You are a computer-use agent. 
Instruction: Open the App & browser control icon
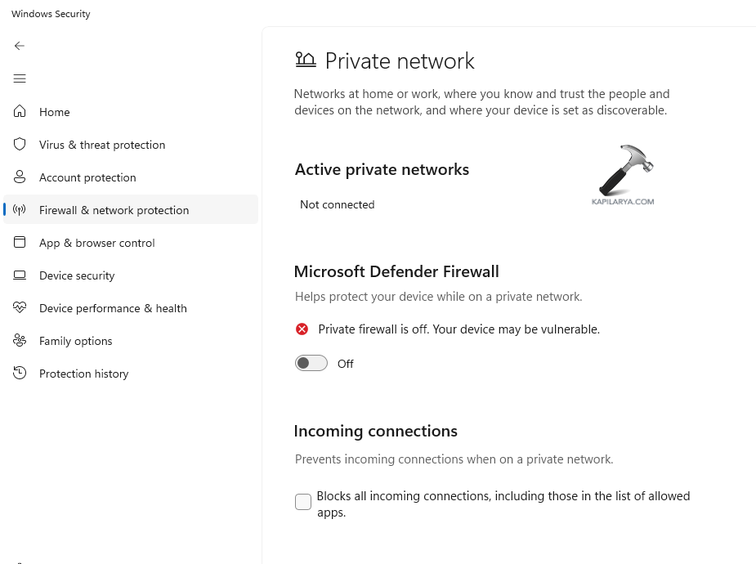19,243
